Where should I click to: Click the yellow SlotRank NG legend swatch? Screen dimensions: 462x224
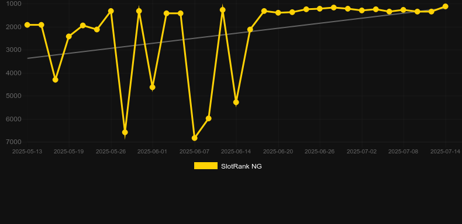point(206,166)
